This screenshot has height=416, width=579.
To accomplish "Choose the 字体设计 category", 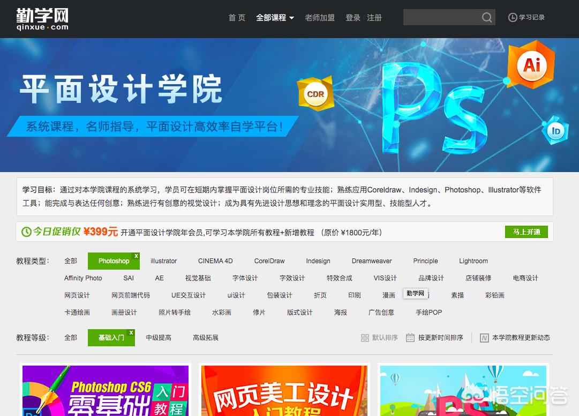I will (245, 278).
